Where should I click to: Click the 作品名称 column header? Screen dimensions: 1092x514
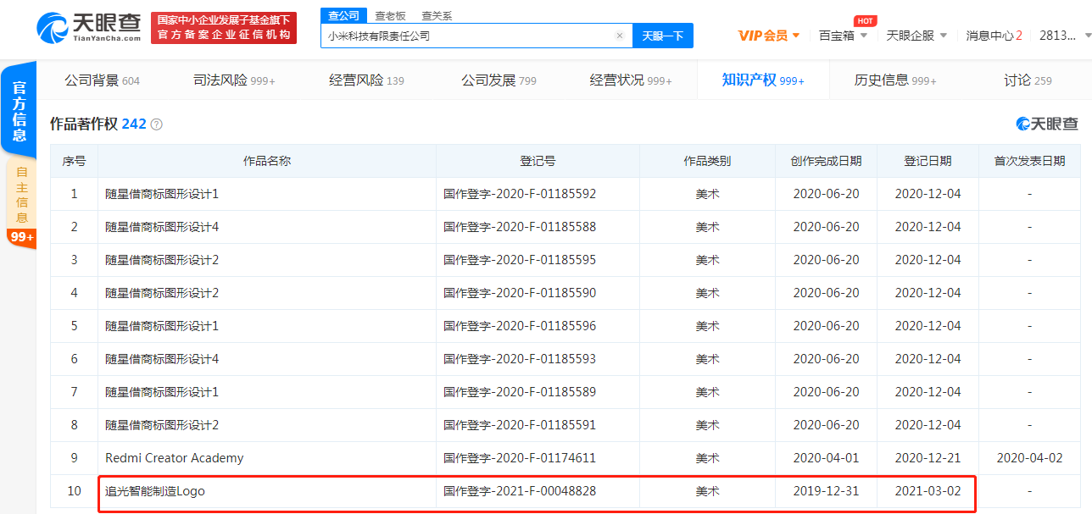(x=267, y=161)
